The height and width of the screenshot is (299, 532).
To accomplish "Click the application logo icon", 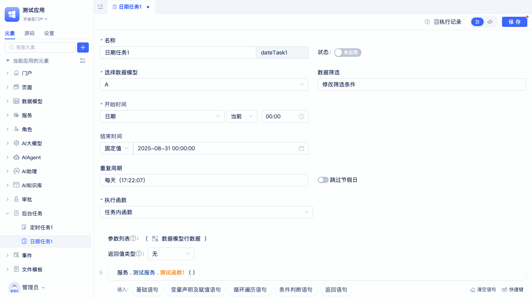I will coord(12,14).
